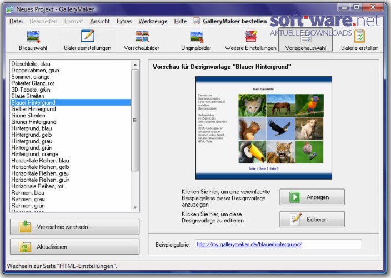The width and height of the screenshot is (391, 278).
Task: Click the template list scroll up arrow
Action: (x=135, y=65)
